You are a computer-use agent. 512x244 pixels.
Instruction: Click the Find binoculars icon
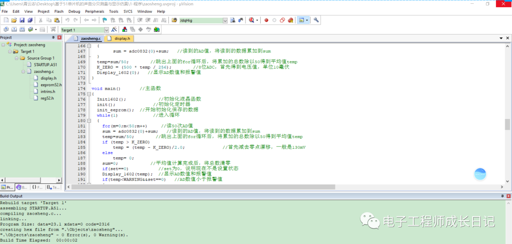232,20
